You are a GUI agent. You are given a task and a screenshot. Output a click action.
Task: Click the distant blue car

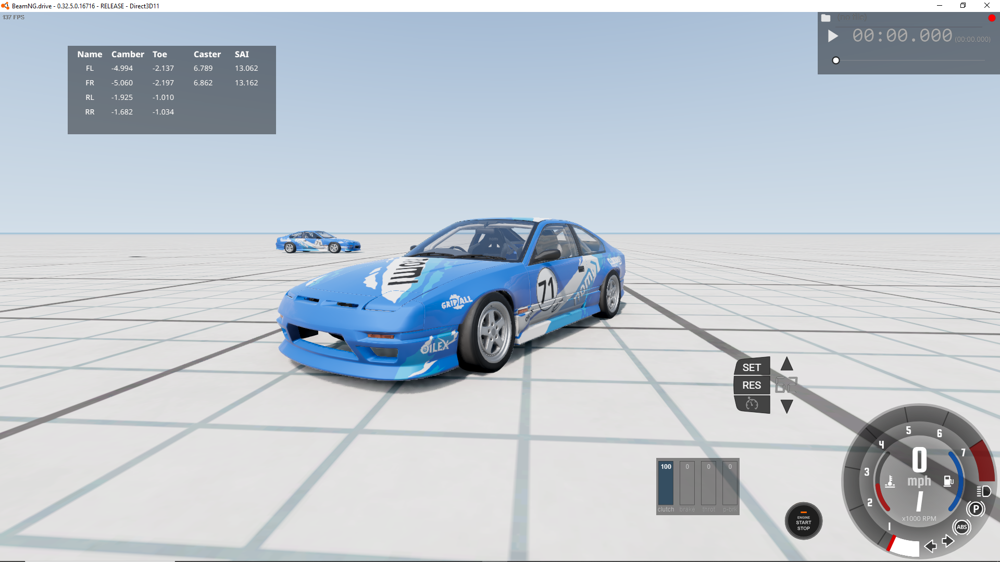tap(318, 242)
